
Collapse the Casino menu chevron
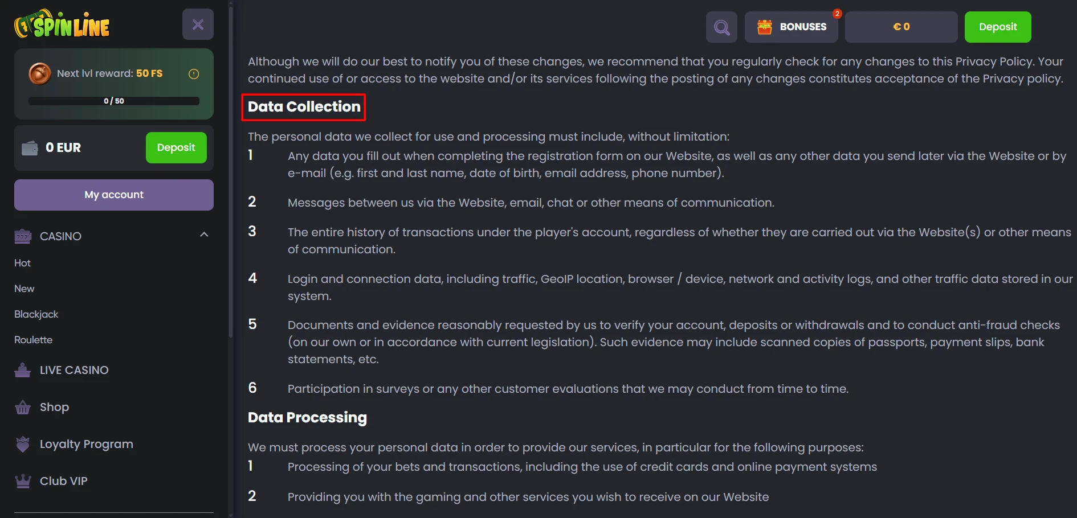(204, 235)
